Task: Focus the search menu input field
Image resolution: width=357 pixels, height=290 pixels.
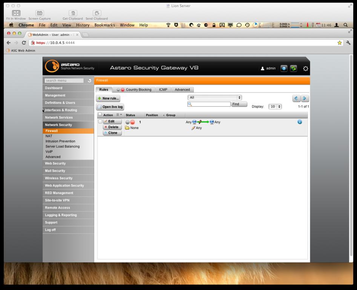Action: (64, 80)
